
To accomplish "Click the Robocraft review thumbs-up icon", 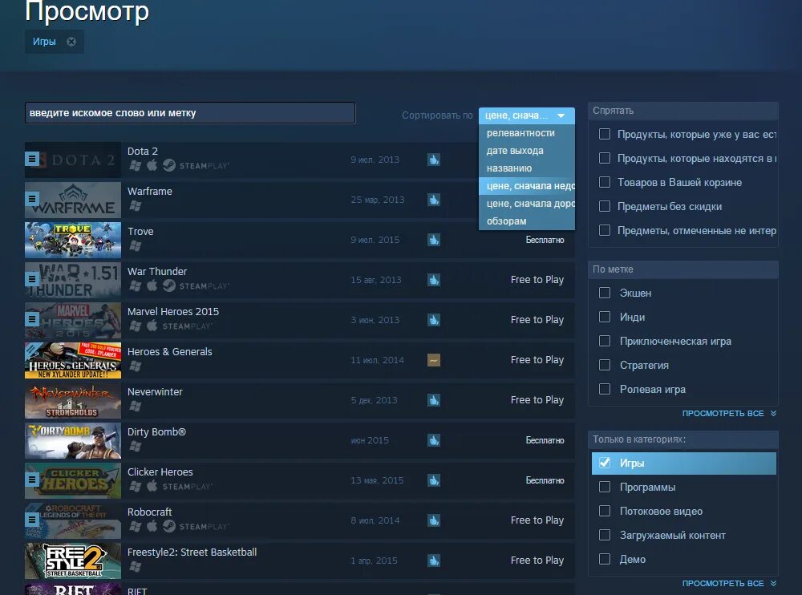I will (434, 520).
